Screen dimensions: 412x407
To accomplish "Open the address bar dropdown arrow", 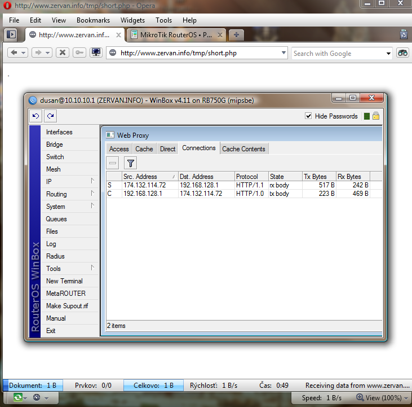I will [x=283, y=52].
